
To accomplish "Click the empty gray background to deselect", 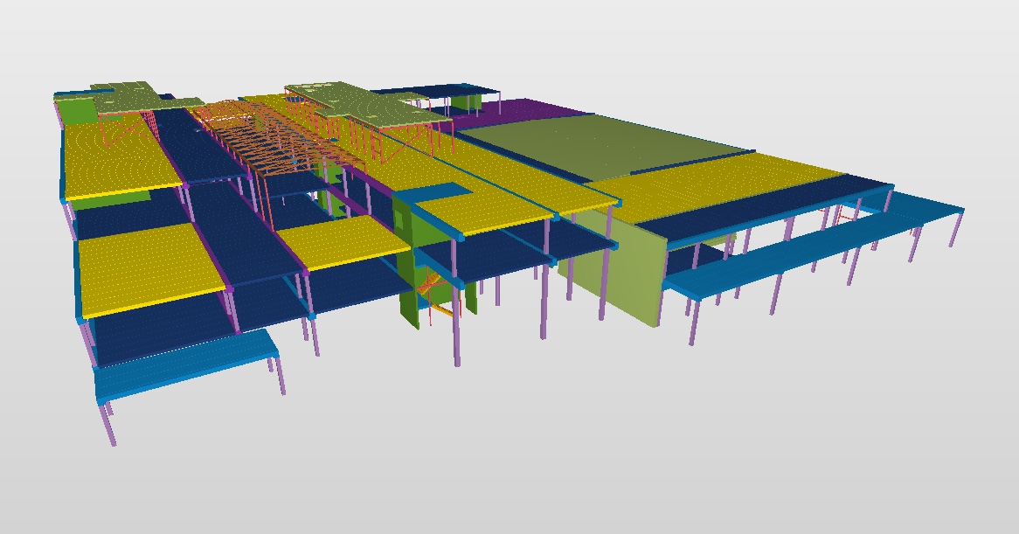I will pyautogui.click(x=524, y=454).
